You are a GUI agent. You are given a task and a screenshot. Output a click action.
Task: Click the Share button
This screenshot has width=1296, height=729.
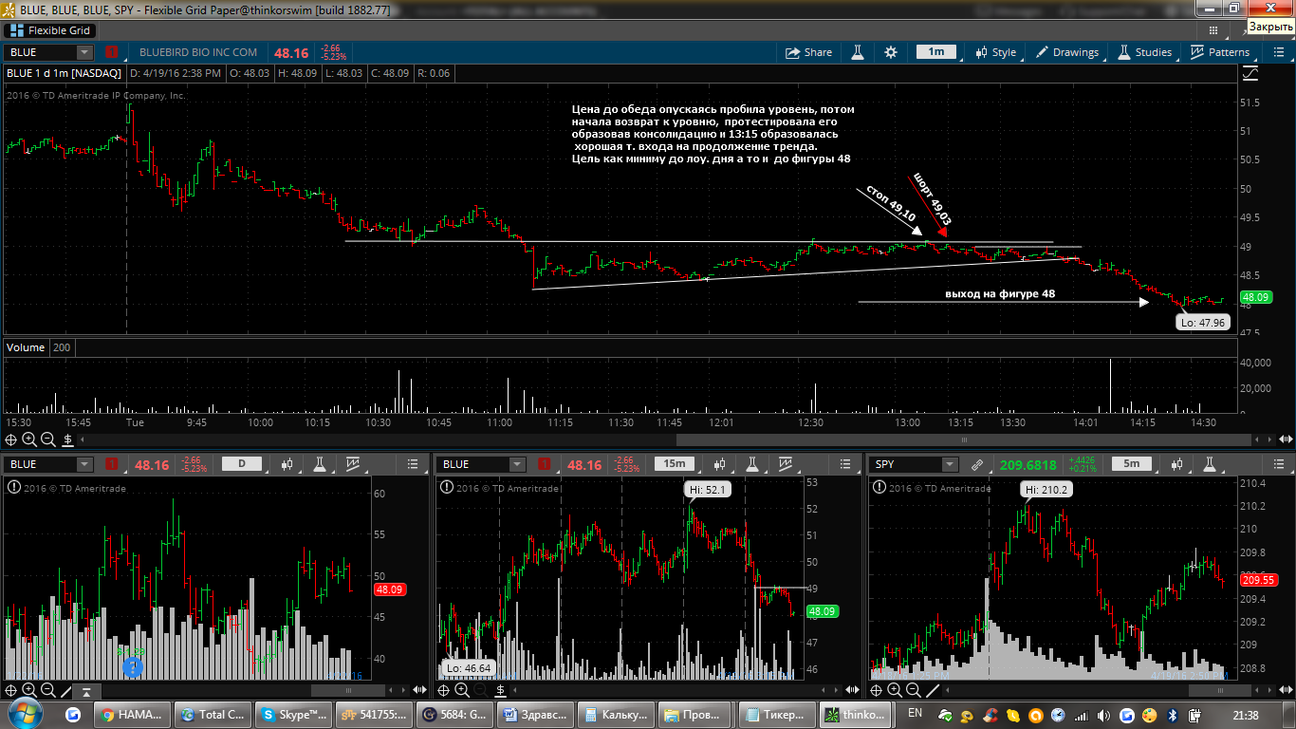coord(808,52)
